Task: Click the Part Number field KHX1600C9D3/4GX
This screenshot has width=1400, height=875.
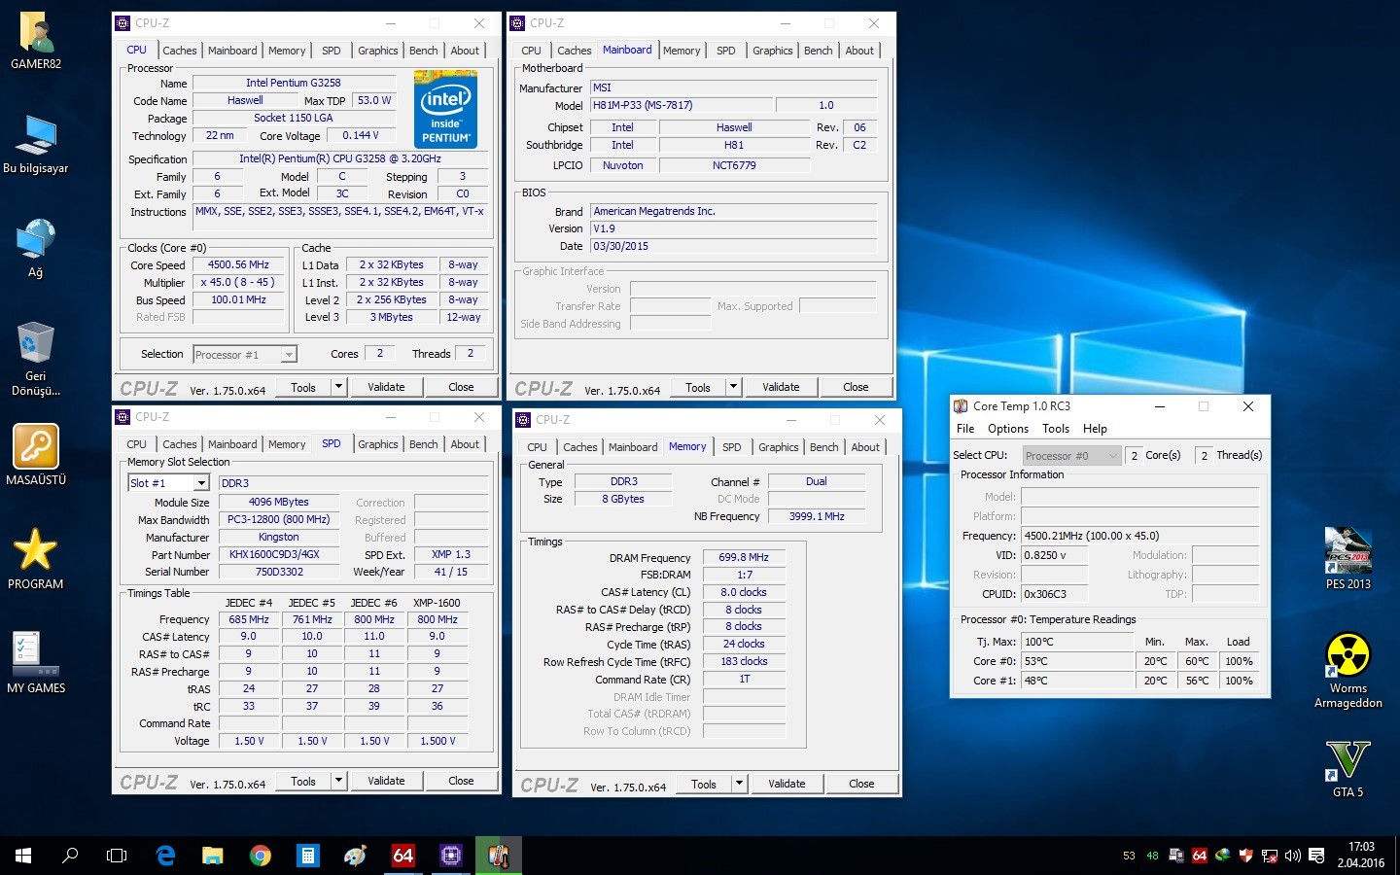Action: pyautogui.click(x=278, y=554)
